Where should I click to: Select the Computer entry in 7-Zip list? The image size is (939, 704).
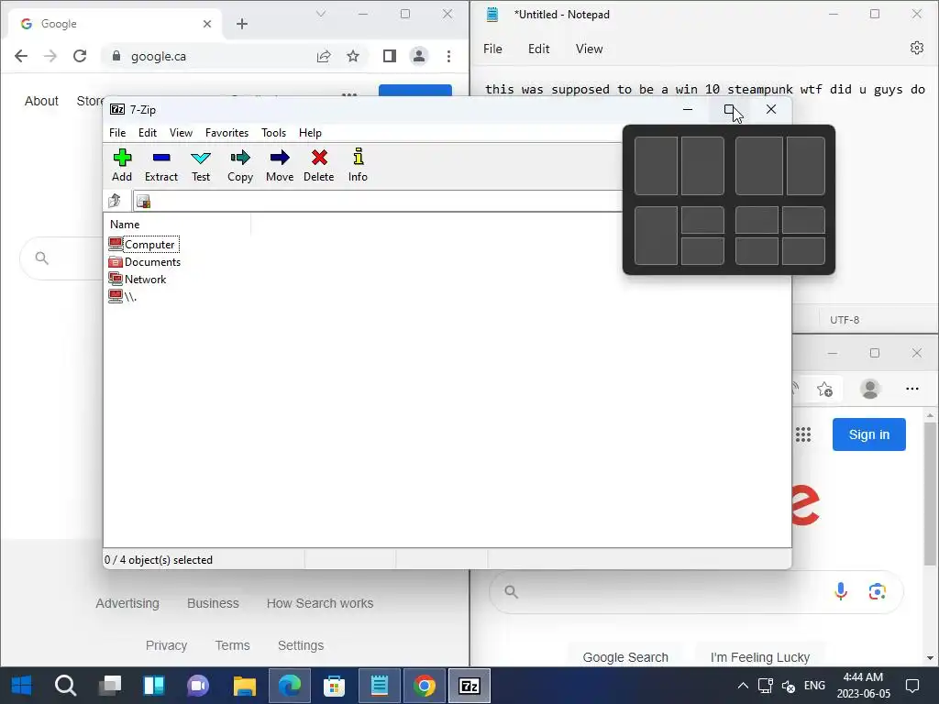point(143,244)
